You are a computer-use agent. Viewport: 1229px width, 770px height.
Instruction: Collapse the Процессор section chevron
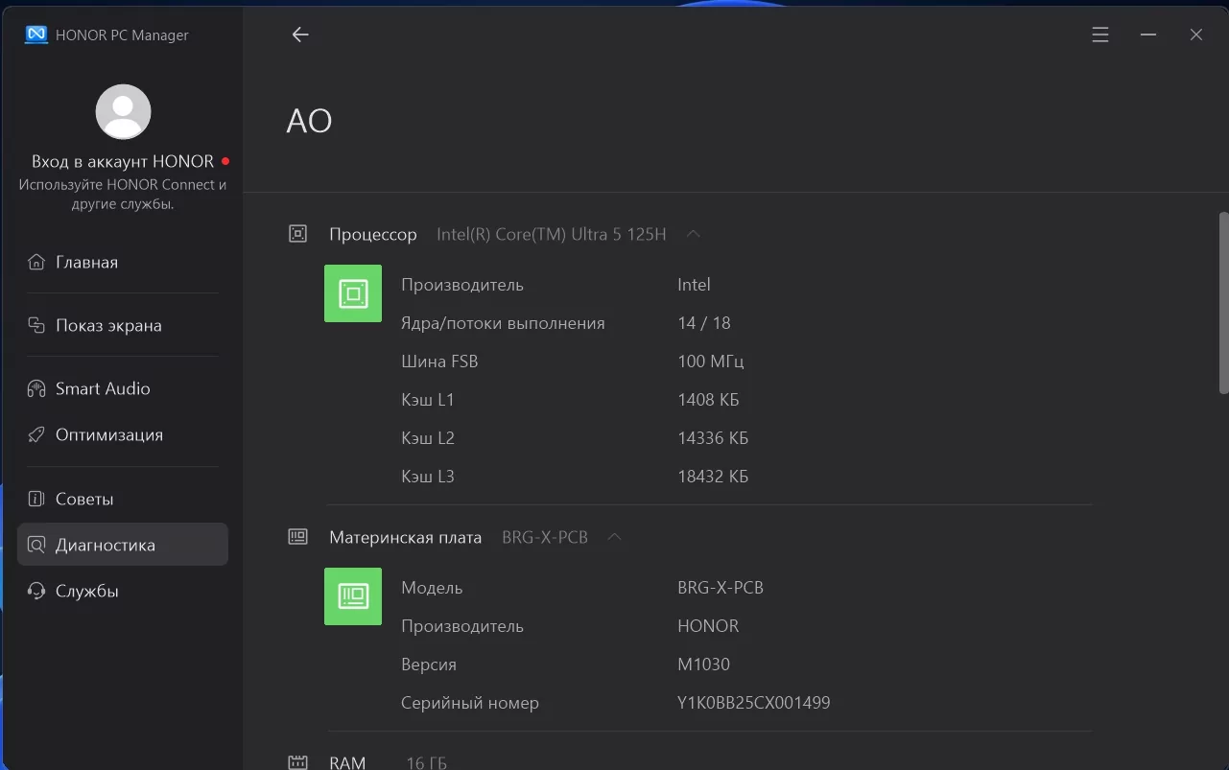coord(694,234)
